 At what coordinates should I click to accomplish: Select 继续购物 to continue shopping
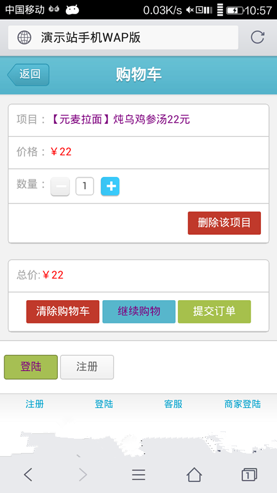(139, 312)
